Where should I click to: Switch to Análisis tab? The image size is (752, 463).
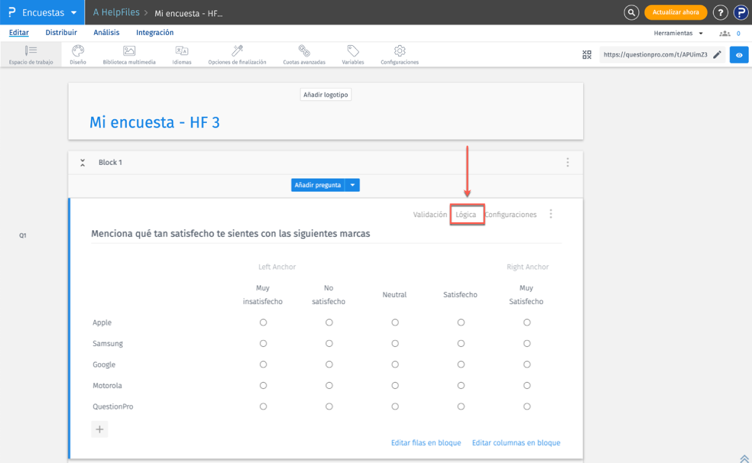pos(107,33)
